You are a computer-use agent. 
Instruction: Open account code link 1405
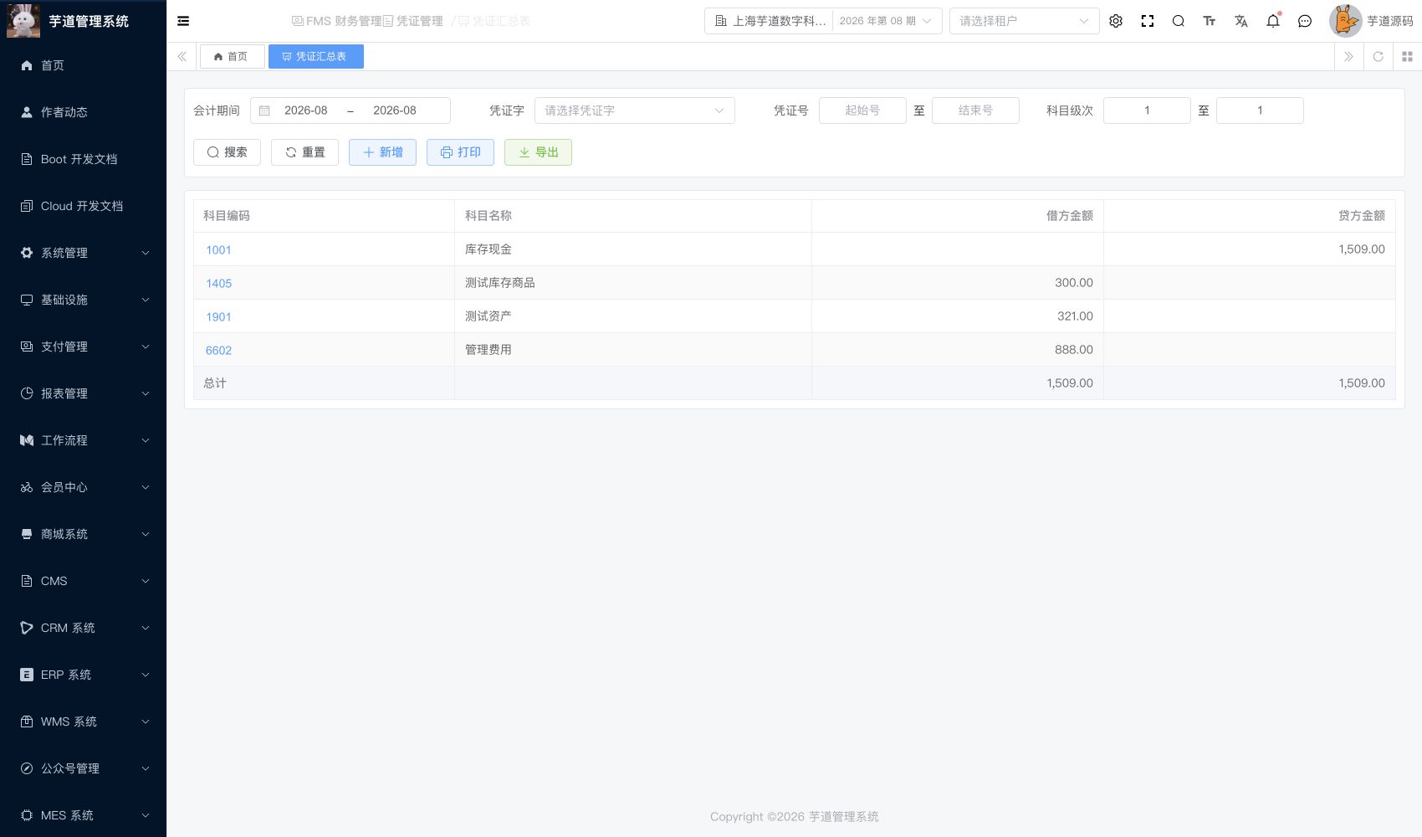(218, 283)
